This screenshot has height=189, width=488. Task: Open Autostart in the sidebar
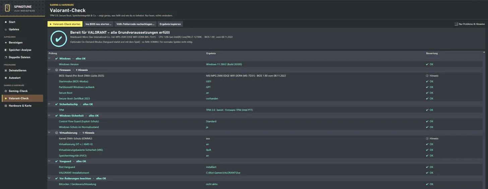tap(22, 78)
